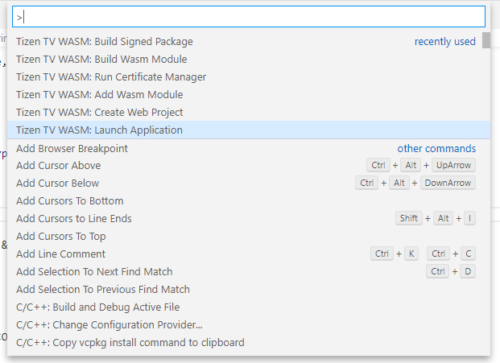Run the Add Line Comment command
The width and height of the screenshot is (500, 363).
click(249, 254)
